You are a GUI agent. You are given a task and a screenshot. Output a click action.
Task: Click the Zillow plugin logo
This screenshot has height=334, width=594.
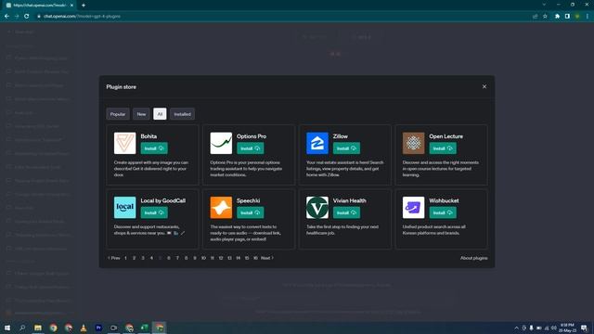(x=317, y=143)
